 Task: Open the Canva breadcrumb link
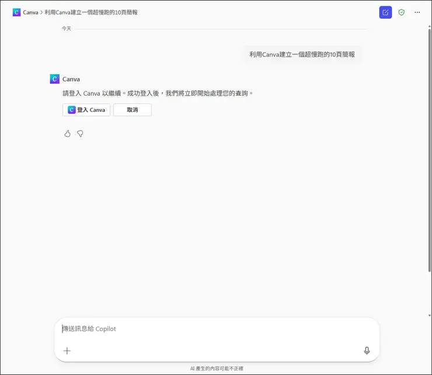click(30, 12)
